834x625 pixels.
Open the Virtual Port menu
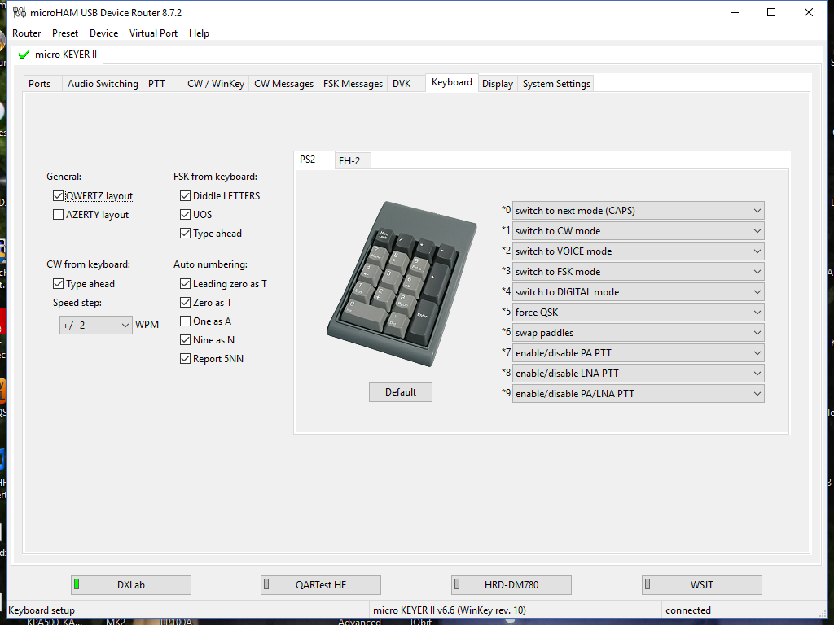[x=153, y=33]
